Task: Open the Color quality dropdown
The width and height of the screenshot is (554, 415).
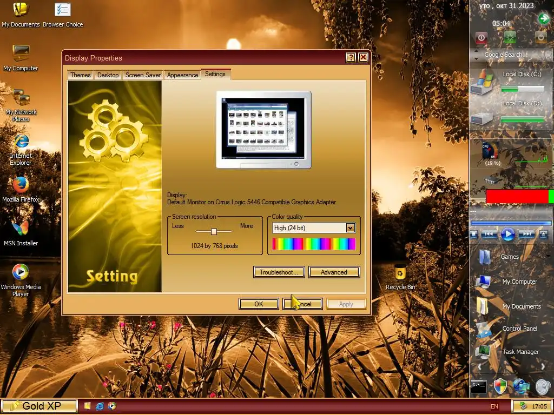Action: tap(350, 228)
